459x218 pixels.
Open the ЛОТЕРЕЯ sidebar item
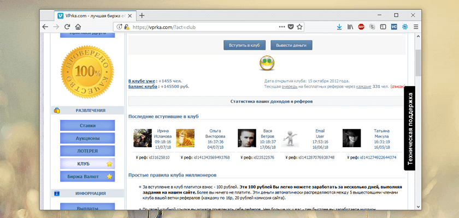point(87,151)
